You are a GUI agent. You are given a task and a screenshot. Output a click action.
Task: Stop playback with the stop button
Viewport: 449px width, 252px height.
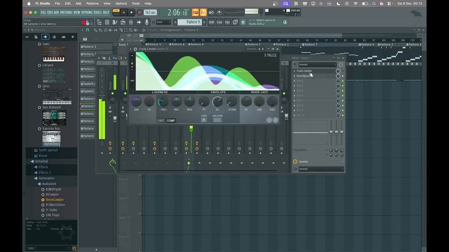click(131, 12)
